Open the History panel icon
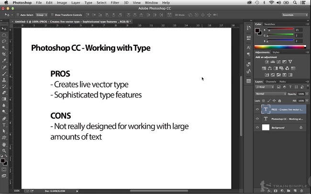 click(x=248, y=28)
